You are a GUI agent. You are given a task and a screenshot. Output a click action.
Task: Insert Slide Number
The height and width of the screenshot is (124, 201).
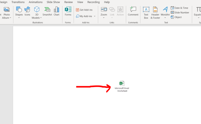click(x=180, y=12)
